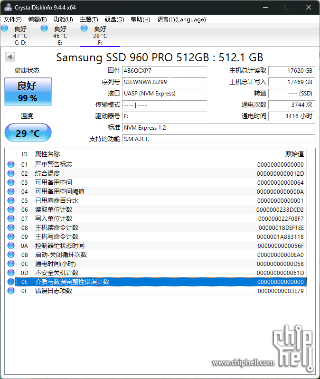Screen dimensions: 320x379
Task: Click the serial number field S3EWNWAJ3299
Action: [x=165, y=82]
